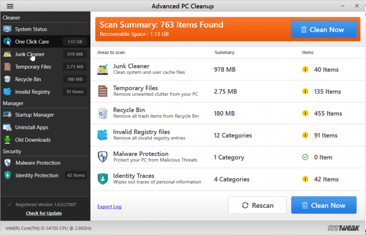This screenshot has height=235, width=366.
Task: Click the 1 Category summary value
Action: (229, 157)
